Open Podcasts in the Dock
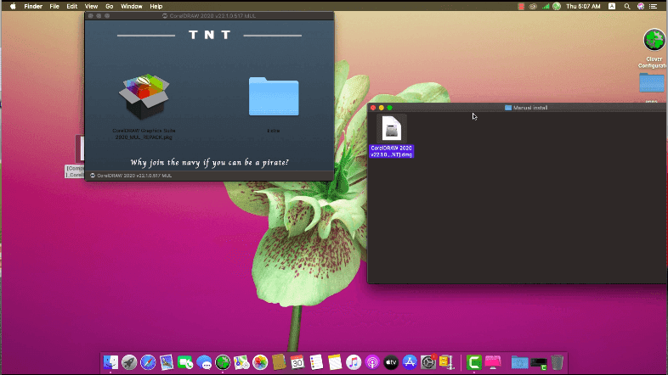 pyautogui.click(x=372, y=362)
